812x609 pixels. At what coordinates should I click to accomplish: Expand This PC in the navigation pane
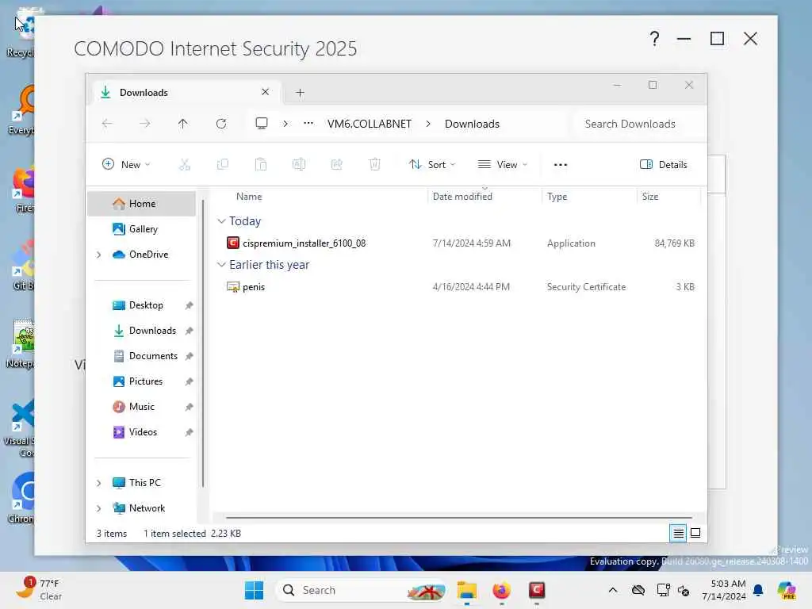click(x=99, y=483)
